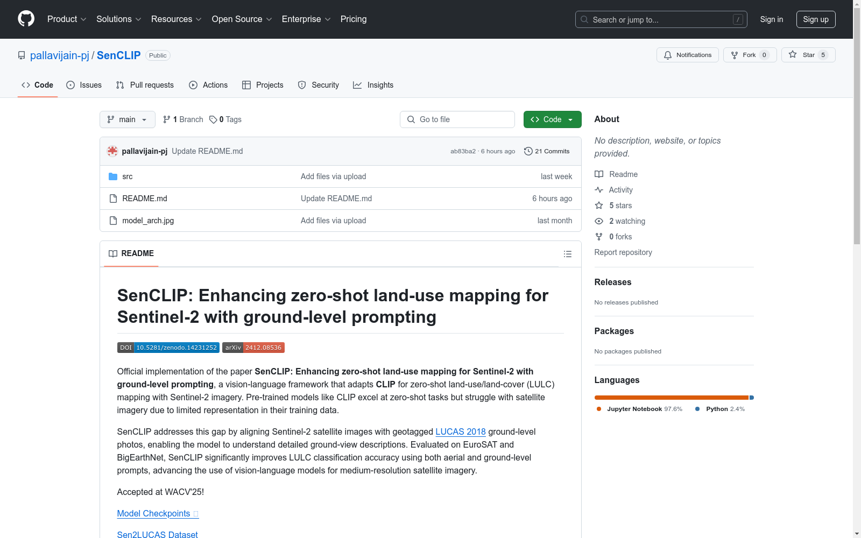The image size is (861, 538).
Task: Click the 2 watching eye icon
Action: pos(599,221)
